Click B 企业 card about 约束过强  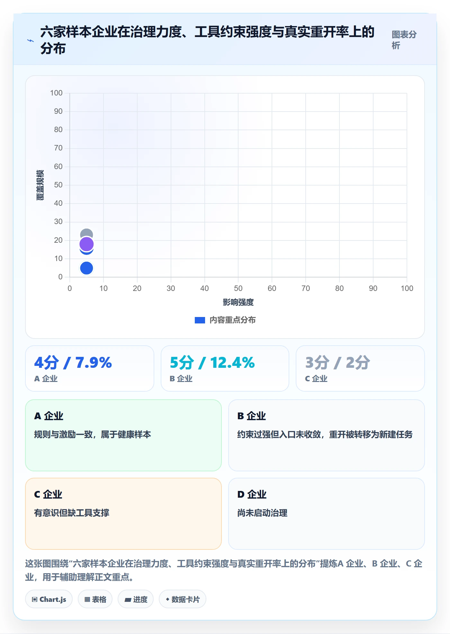(327, 435)
